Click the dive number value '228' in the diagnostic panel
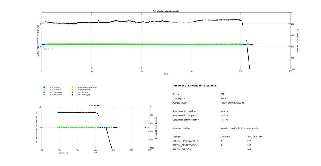The width and height of the screenshot is (321, 166). click(223, 94)
